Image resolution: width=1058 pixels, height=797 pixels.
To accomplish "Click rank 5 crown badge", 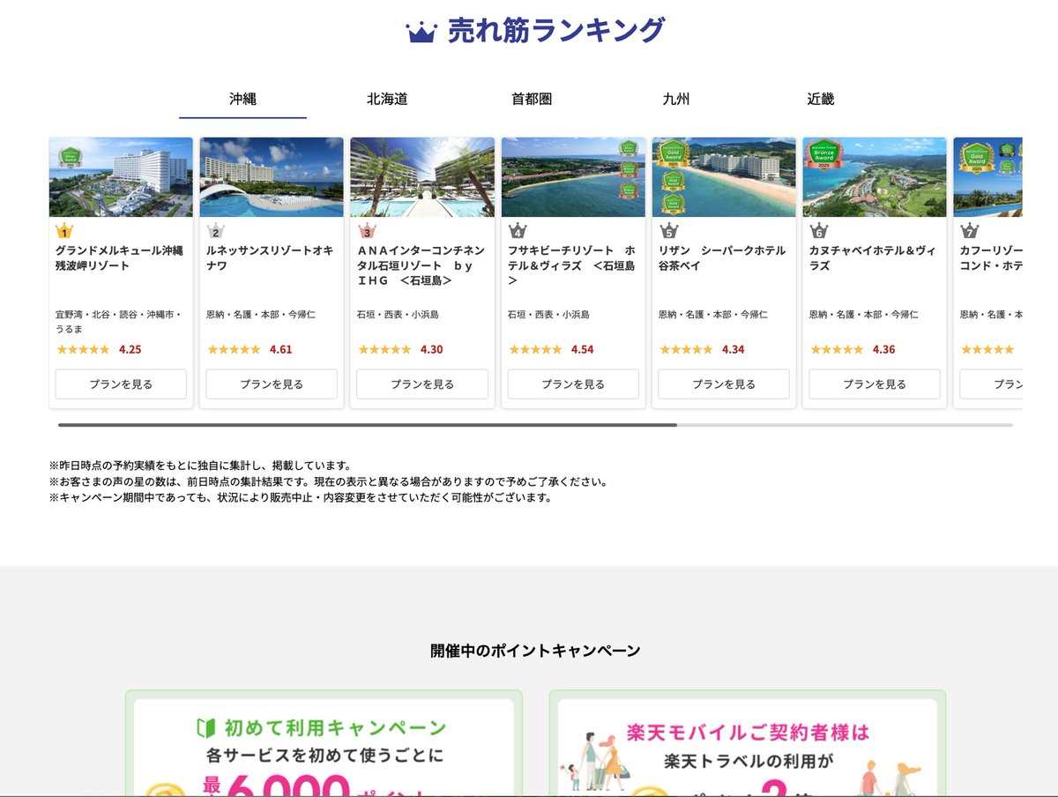I will [668, 231].
